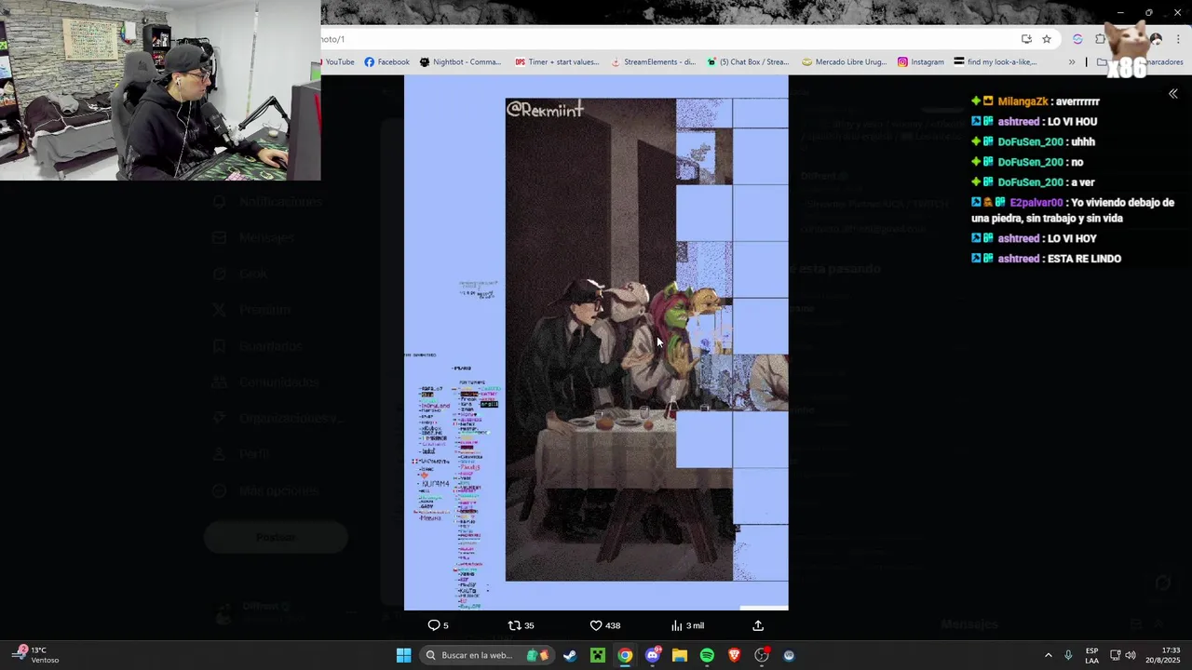Open Brave browser from the taskbar
Screen dimensions: 1192x670
(x=734, y=655)
